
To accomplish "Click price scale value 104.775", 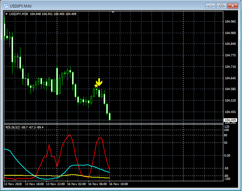I will pyautogui.click(x=230, y=55).
